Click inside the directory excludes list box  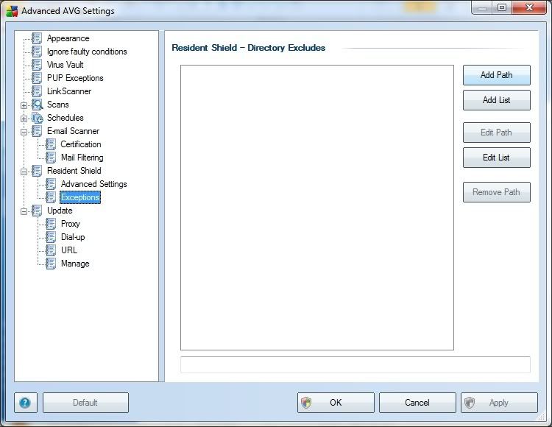[x=316, y=208]
